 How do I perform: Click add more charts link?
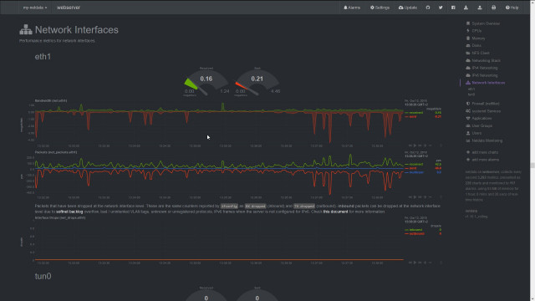coord(485,152)
